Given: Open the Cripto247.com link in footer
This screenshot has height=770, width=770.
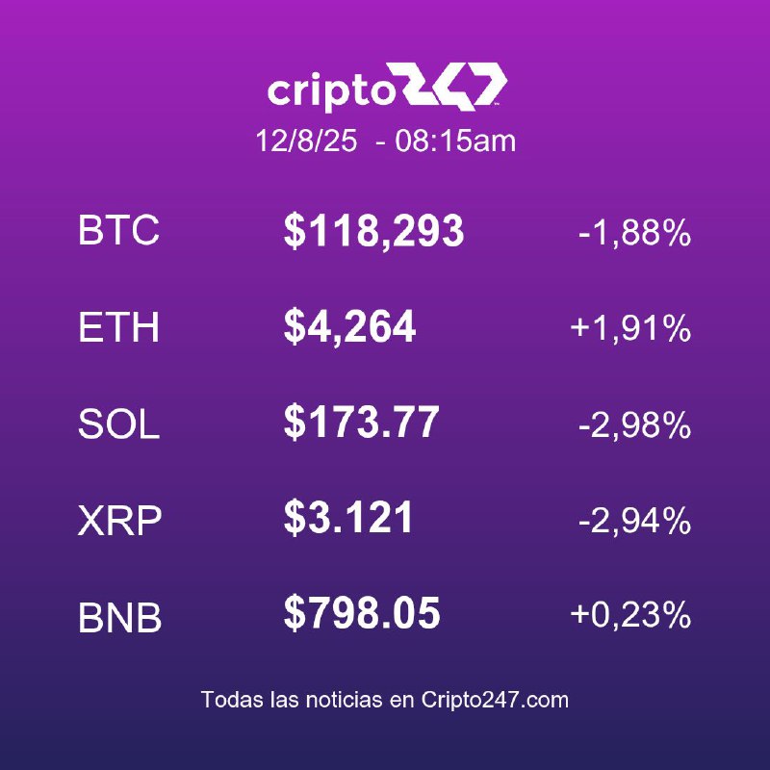Looking at the screenshot, I should (495, 700).
